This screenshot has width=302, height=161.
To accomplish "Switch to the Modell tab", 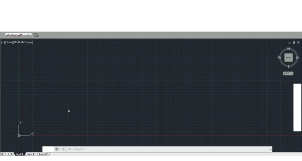I will click(x=20, y=154).
